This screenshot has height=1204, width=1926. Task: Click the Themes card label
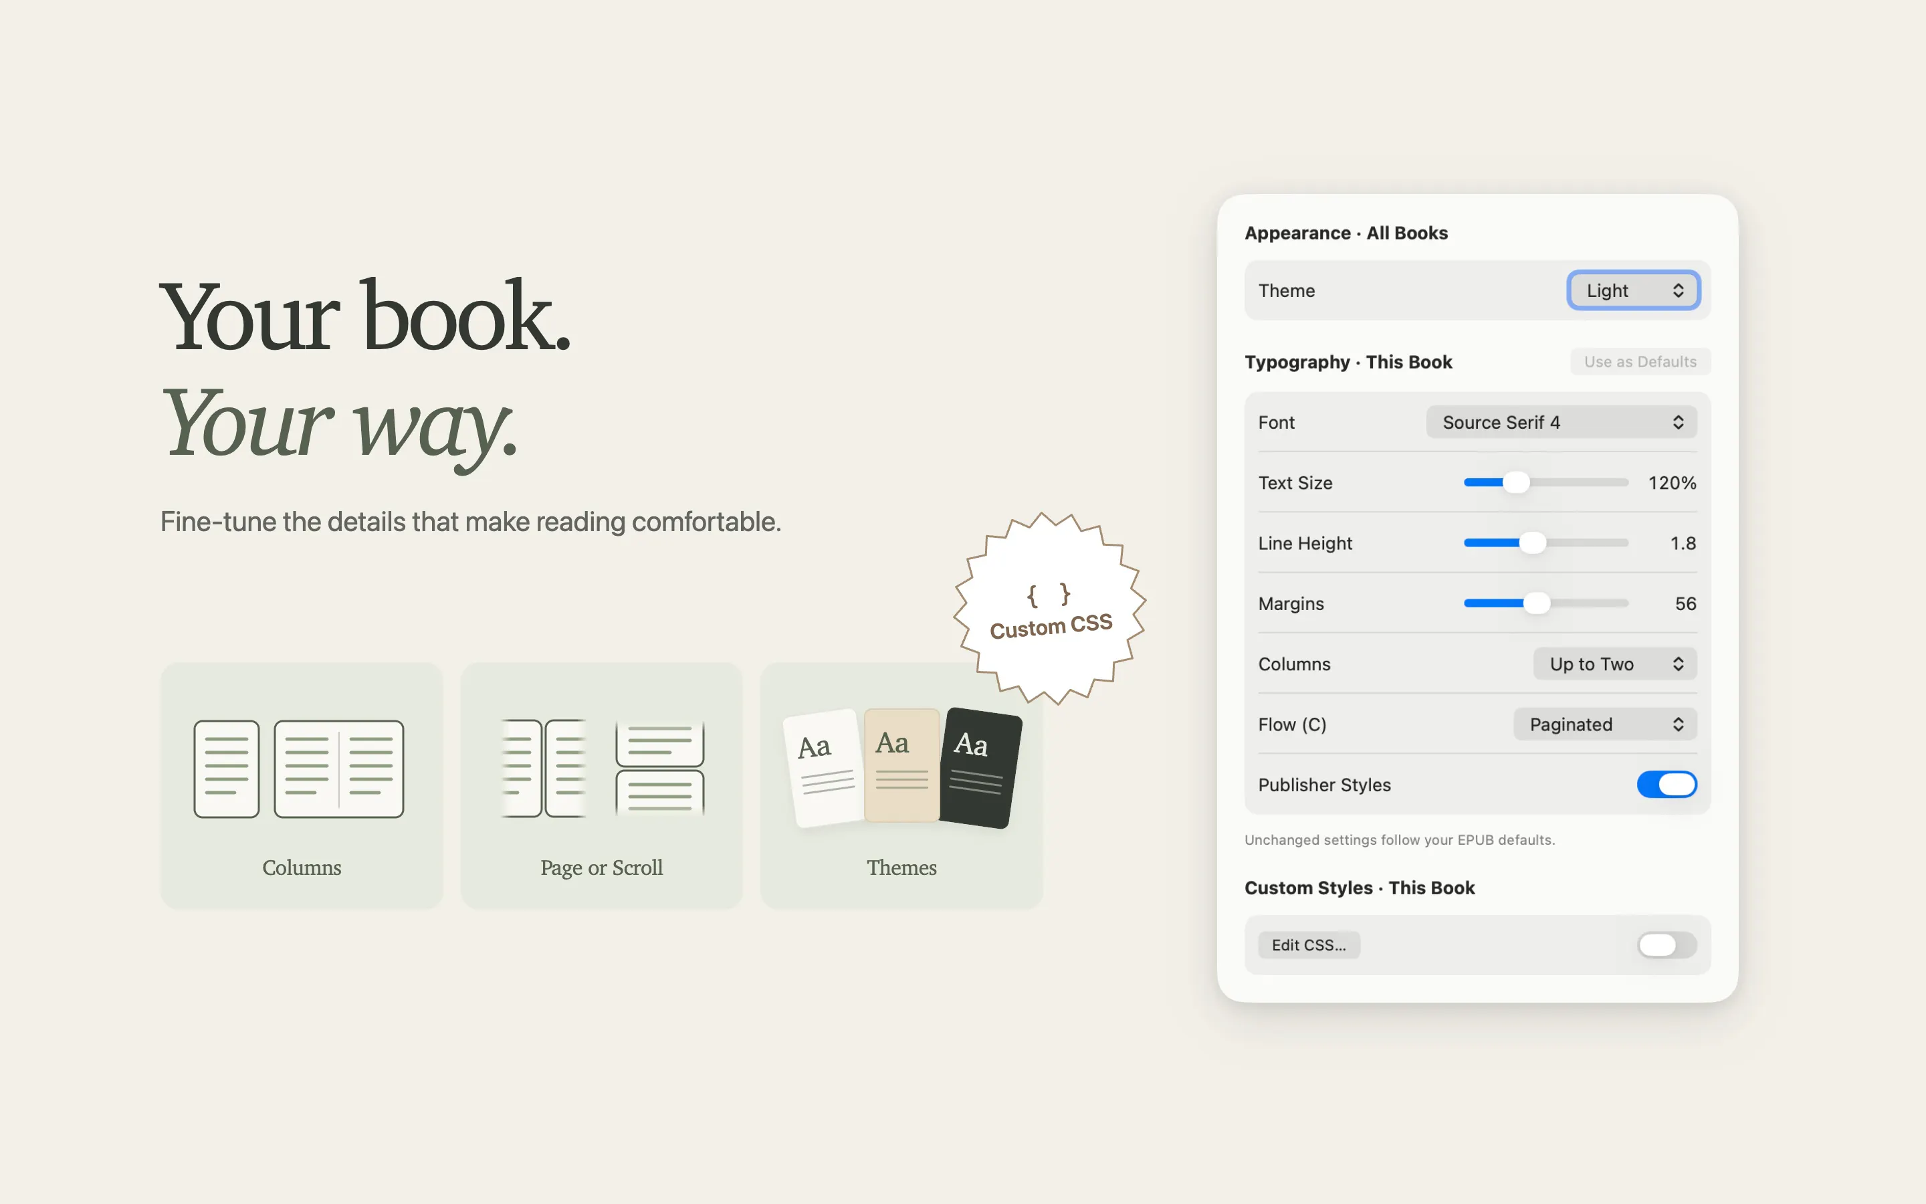tap(901, 867)
